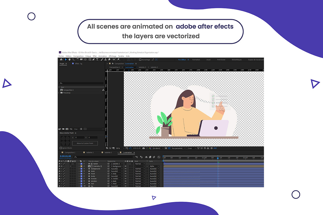The image size is (323, 215).
Task: Enable motion blur switch in timeline
Action: coord(154,157)
